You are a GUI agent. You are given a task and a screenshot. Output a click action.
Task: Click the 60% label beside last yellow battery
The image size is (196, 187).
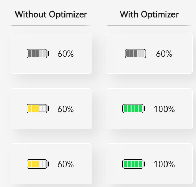(66, 164)
